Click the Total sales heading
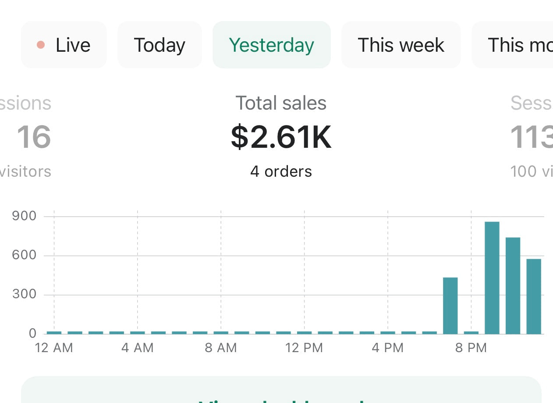Viewport: 553px width, 403px height. pos(281,103)
